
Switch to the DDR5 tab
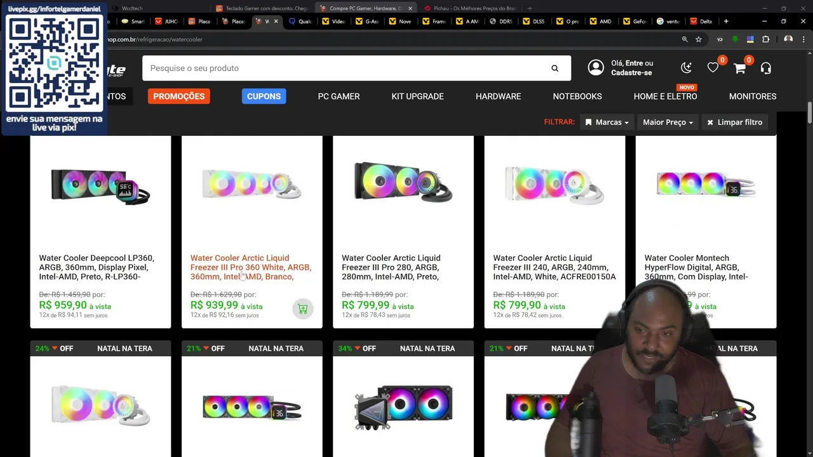501,21
